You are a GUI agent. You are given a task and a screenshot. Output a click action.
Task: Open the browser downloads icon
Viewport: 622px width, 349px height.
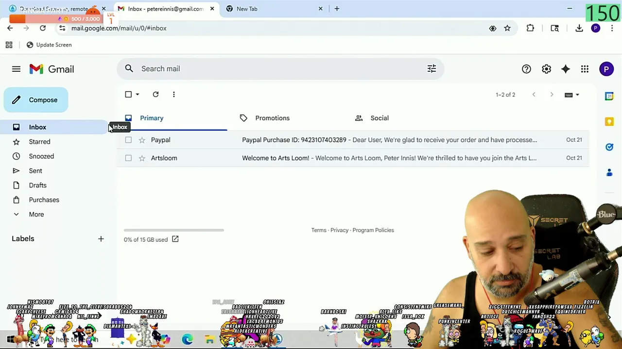[579, 28]
